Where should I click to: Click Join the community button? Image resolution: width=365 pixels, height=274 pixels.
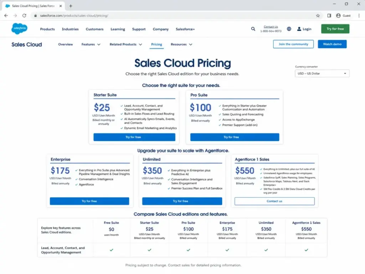click(x=293, y=44)
